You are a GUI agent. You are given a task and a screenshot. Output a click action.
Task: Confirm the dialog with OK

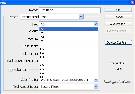tap(118, 10)
